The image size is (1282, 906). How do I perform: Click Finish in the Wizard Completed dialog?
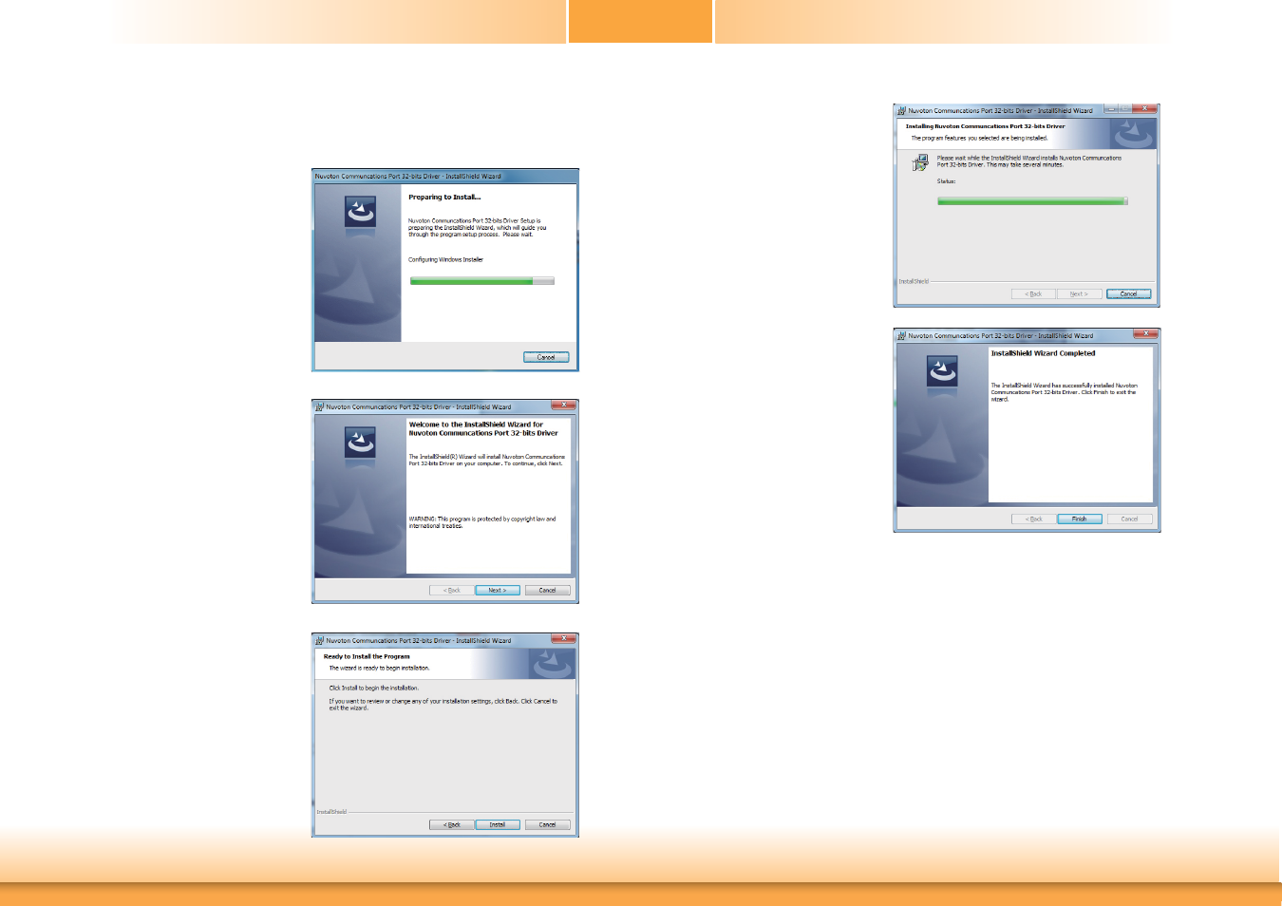(1080, 519)
